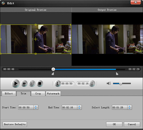Click the play-selection bracket button
Viewport: 143px width, 130px height.
(x=32, y=84)
